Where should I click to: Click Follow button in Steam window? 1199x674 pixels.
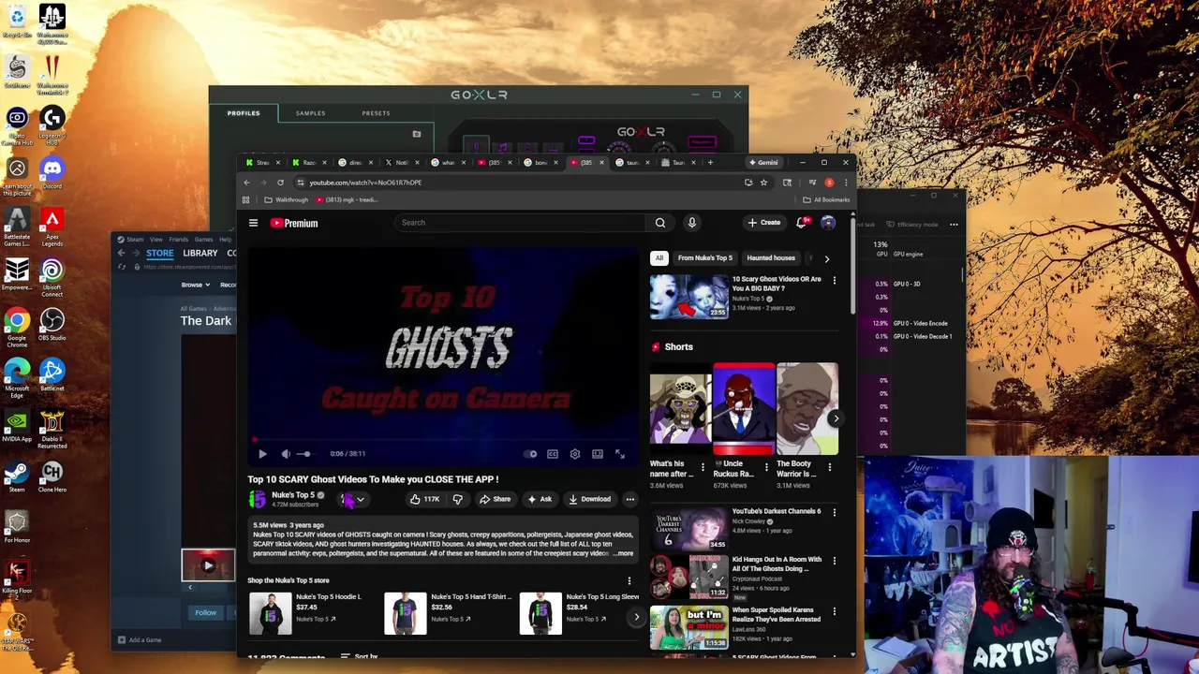[206, 613]
